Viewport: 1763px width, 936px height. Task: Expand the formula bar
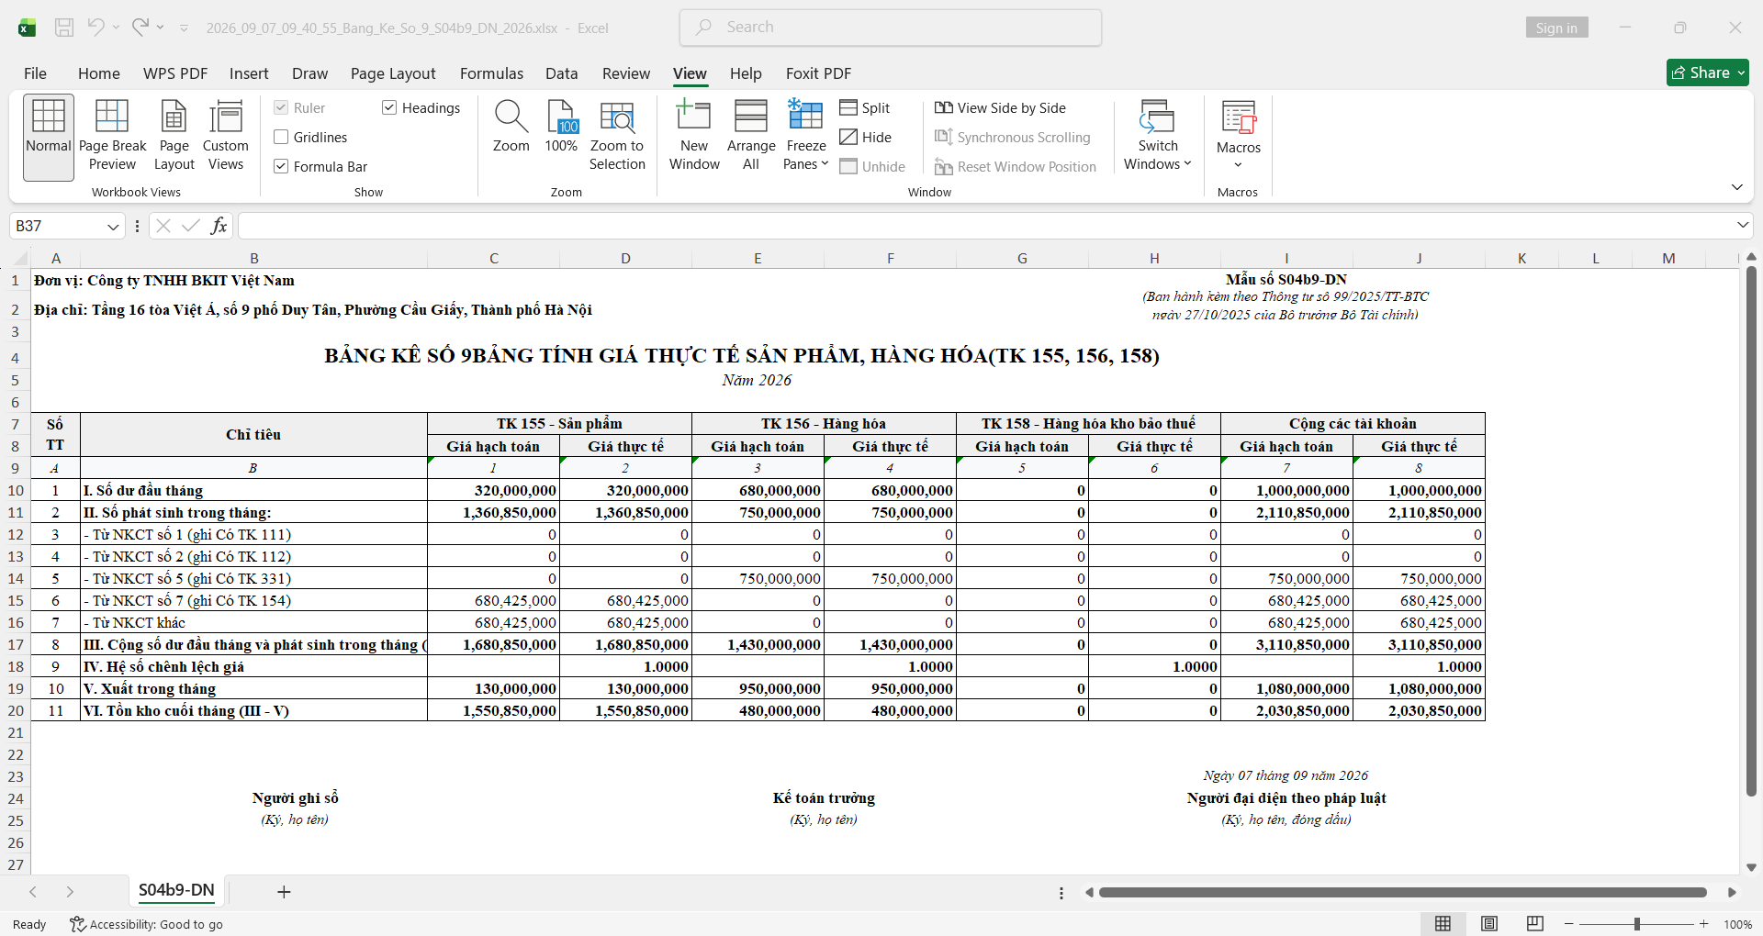pyautogui.click(x=1742, y=226)
